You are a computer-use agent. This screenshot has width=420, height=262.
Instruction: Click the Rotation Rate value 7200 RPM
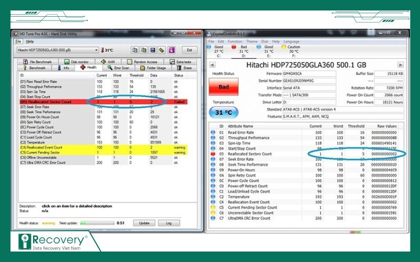coord(389,88)
